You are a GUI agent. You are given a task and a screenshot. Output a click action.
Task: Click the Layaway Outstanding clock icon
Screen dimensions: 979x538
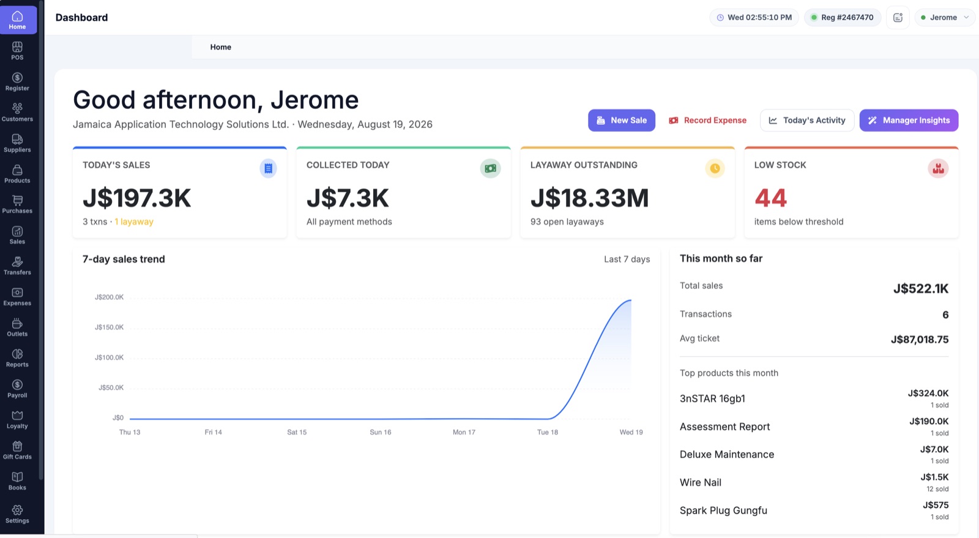(x=715, y=168)
